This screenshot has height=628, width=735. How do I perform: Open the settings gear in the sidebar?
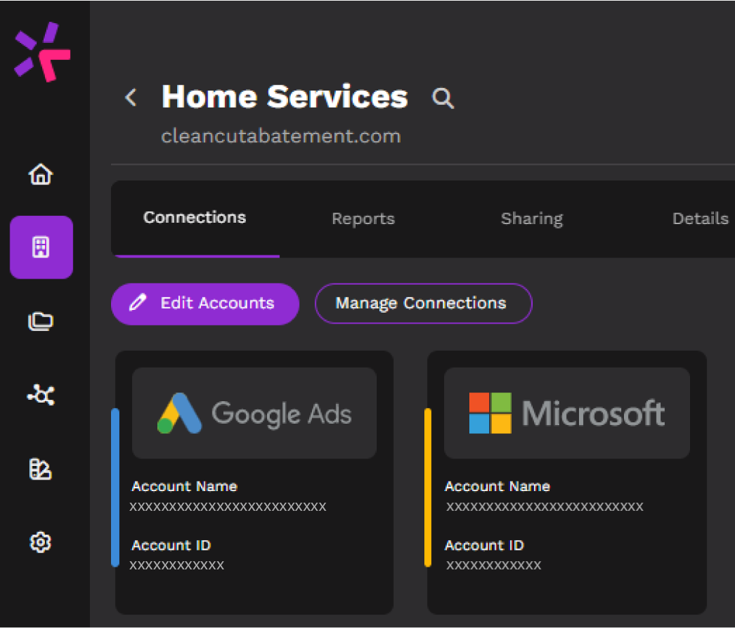[40, 542]
